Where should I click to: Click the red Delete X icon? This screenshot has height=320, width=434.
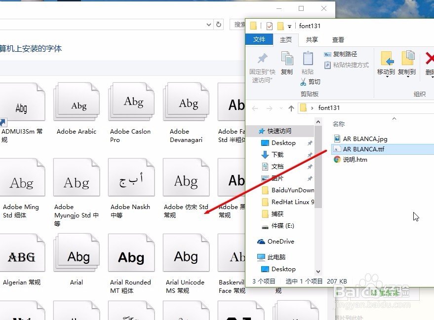point(429,58)
